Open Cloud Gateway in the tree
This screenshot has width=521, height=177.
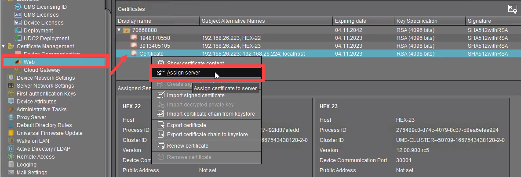(x=42, y=70)
